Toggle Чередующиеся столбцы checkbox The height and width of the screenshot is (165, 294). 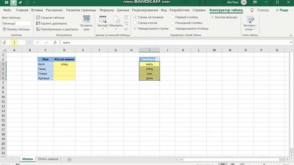click(173, 28)
